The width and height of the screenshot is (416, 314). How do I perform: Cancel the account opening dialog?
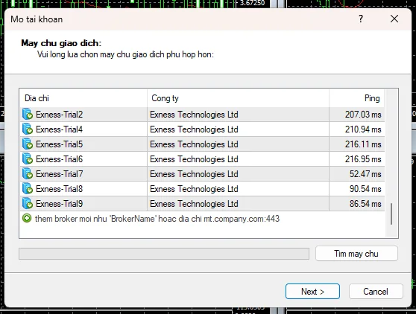click(x=376, y=292)
